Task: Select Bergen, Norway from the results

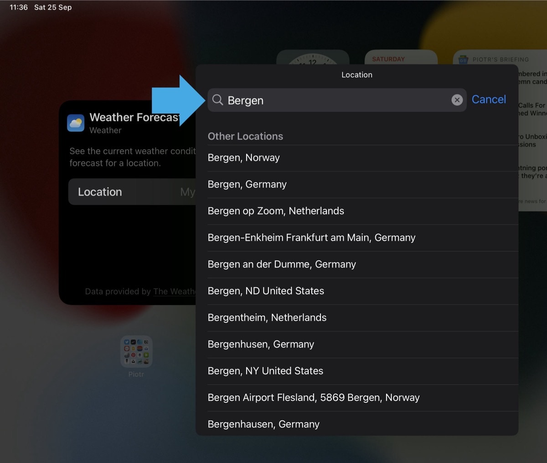Action: pos(243,158)
